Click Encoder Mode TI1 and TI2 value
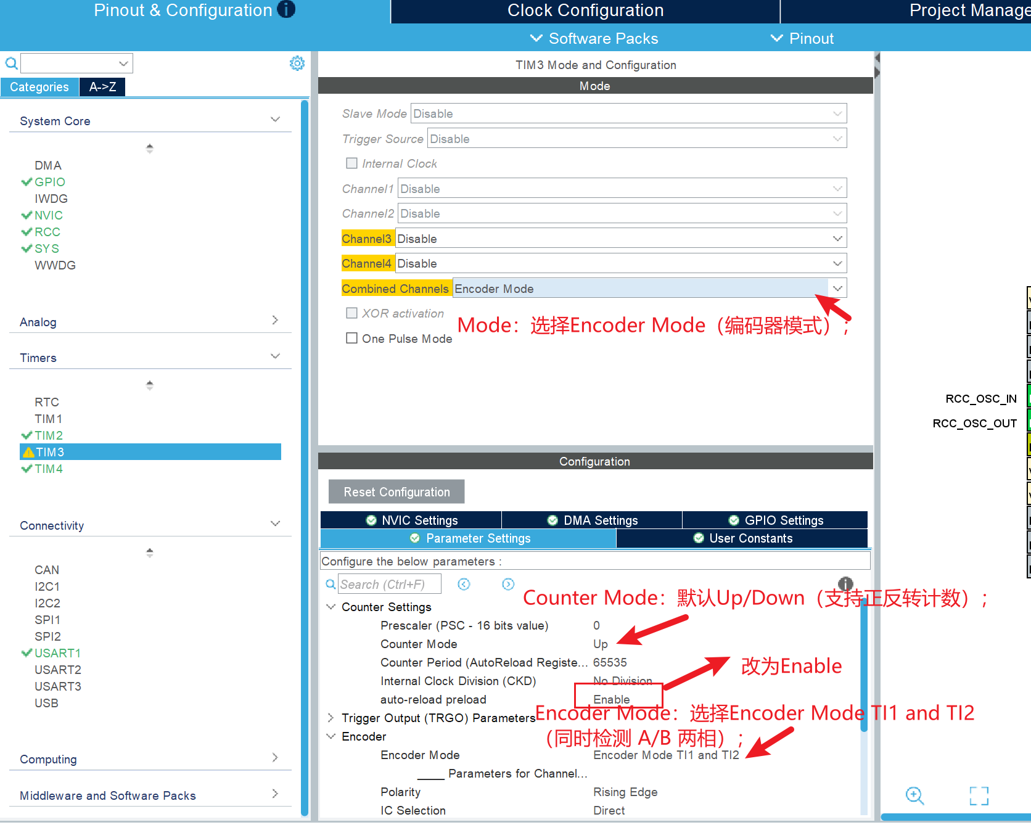The width and height of the screenshot is (1031, 830). click(666, 755)
